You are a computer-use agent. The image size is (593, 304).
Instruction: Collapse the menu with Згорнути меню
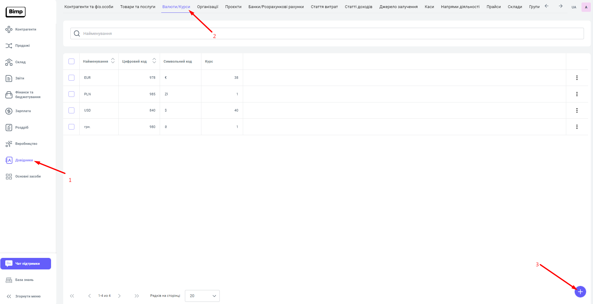pos(27,296)
